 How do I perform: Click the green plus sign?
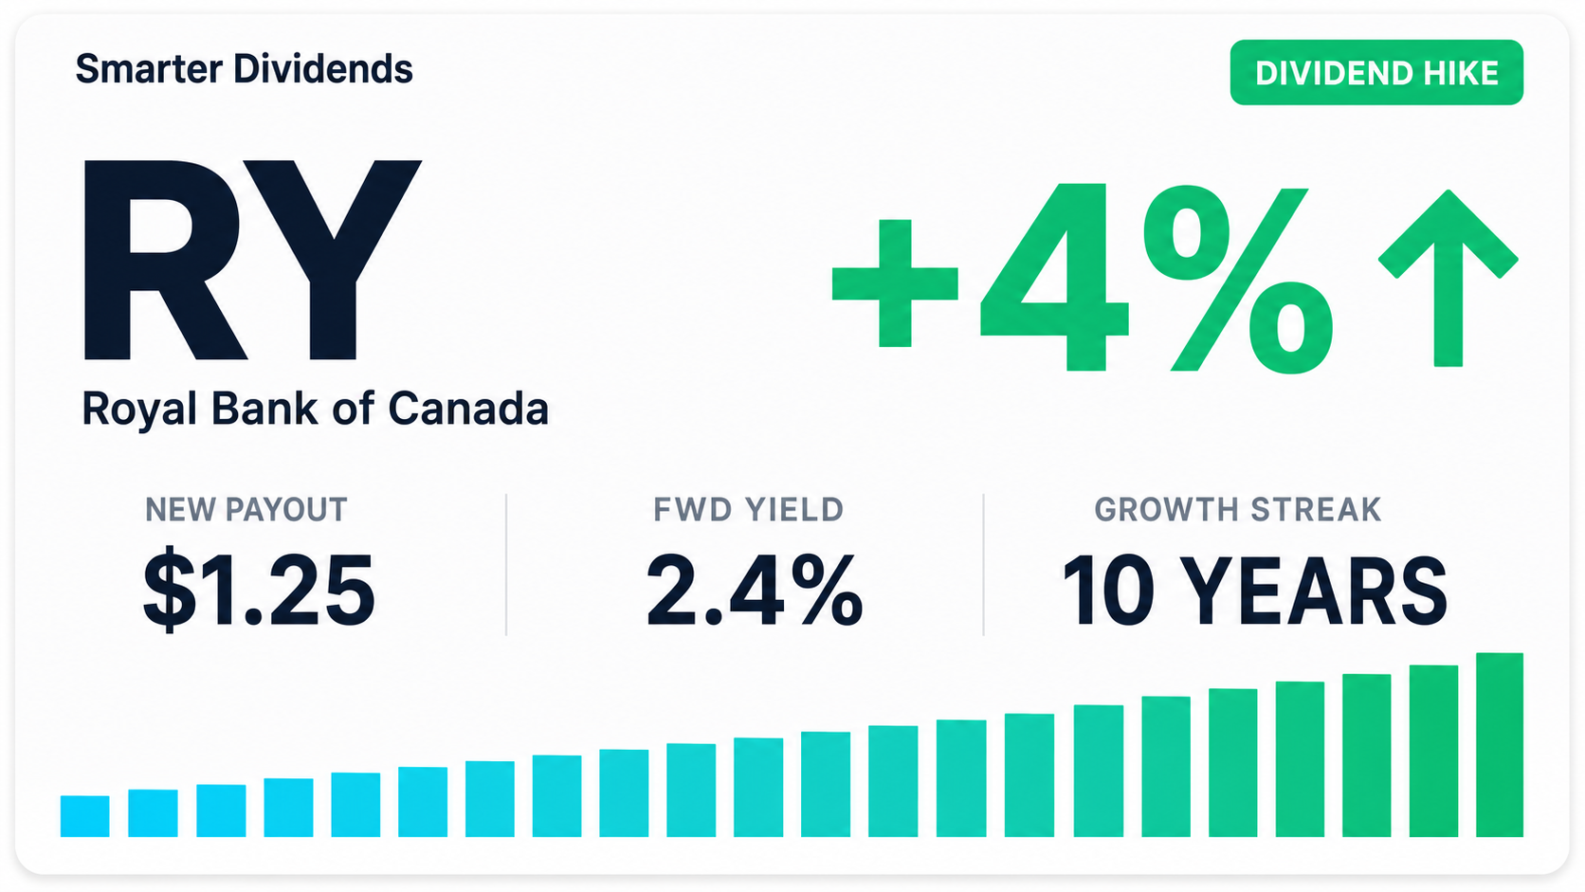coord(895,283)
